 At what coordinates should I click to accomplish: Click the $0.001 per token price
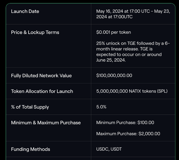point(113,32)
